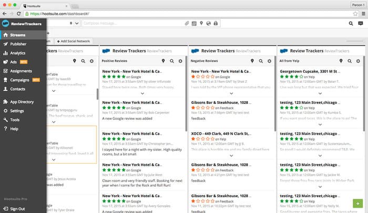Open Settings gear in sidebar
Image resolution: width=368 pixels, height=213 pixels.
pos(5,111)
